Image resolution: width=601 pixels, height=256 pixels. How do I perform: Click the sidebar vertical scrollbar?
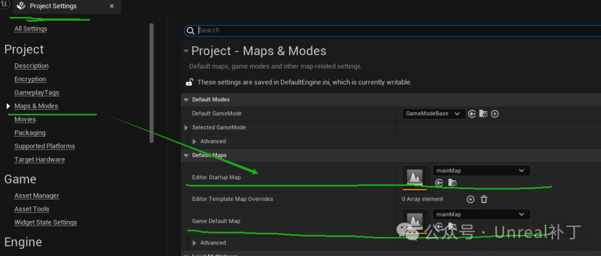[x=151, y=82]
